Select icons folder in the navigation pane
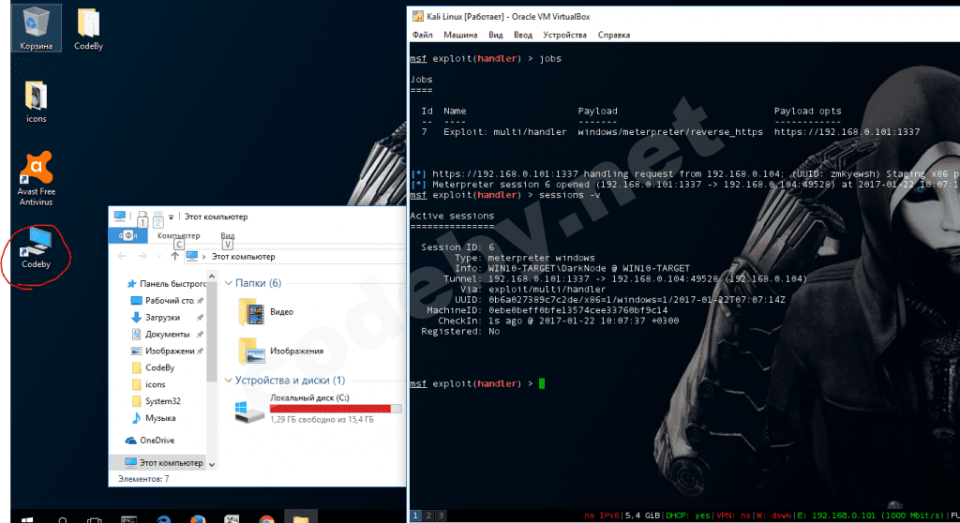The width and height of the screenshot is (960, 523). (149, 384)
